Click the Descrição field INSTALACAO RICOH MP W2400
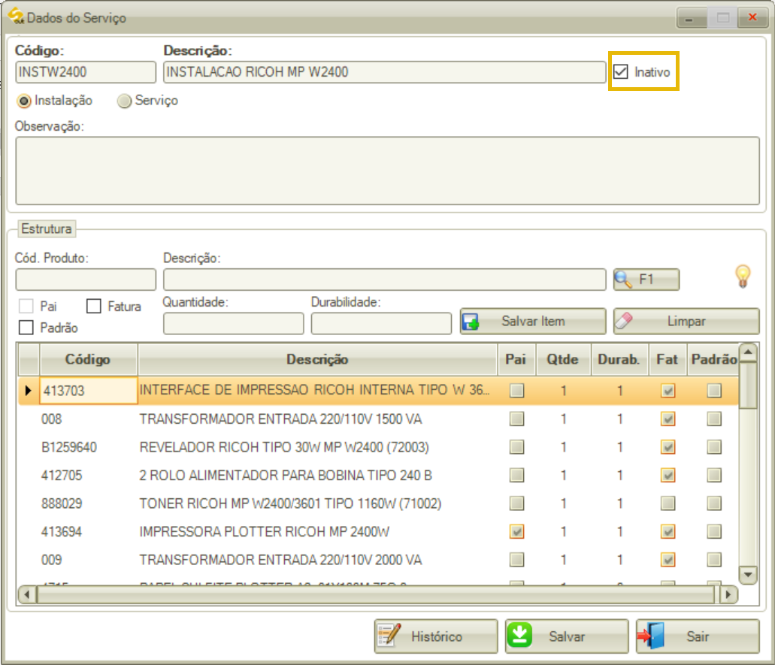This screenshot has height=665, width=775. (x=385, y=72)
